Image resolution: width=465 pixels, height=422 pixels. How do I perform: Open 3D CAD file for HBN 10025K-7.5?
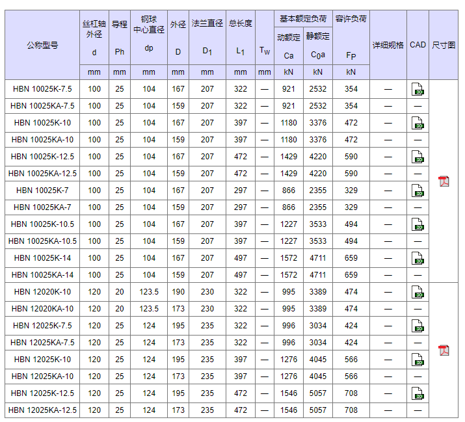coord(418,89)
